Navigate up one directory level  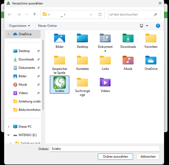[x=34, y=14]
